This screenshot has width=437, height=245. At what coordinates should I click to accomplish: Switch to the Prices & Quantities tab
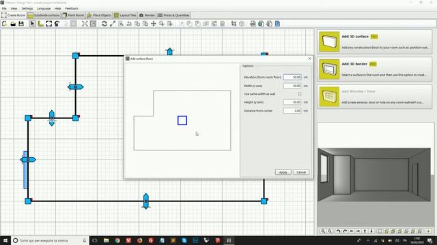(173, 15)
